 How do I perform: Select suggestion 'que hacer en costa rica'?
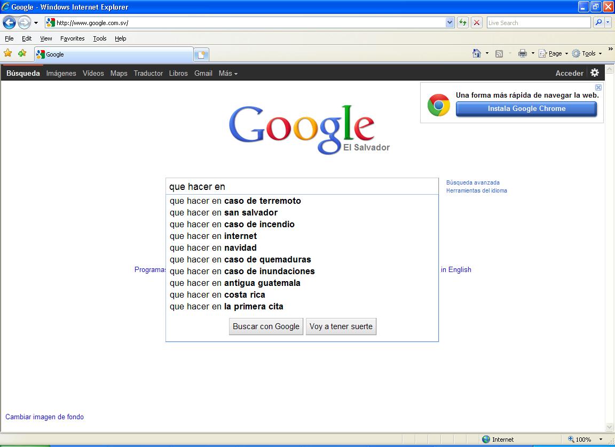(302, 295)
